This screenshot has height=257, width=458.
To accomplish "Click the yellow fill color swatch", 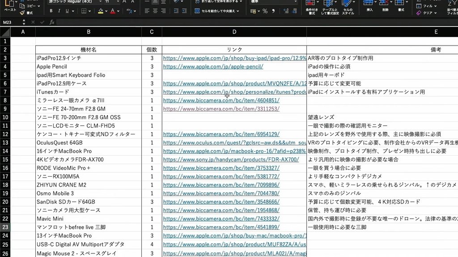I will 101,11.
